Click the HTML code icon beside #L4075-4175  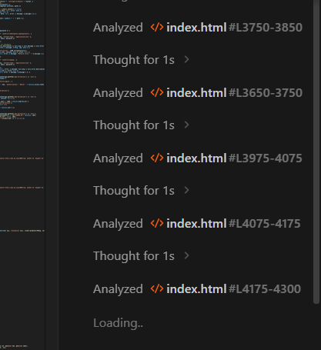pos(157,223)
